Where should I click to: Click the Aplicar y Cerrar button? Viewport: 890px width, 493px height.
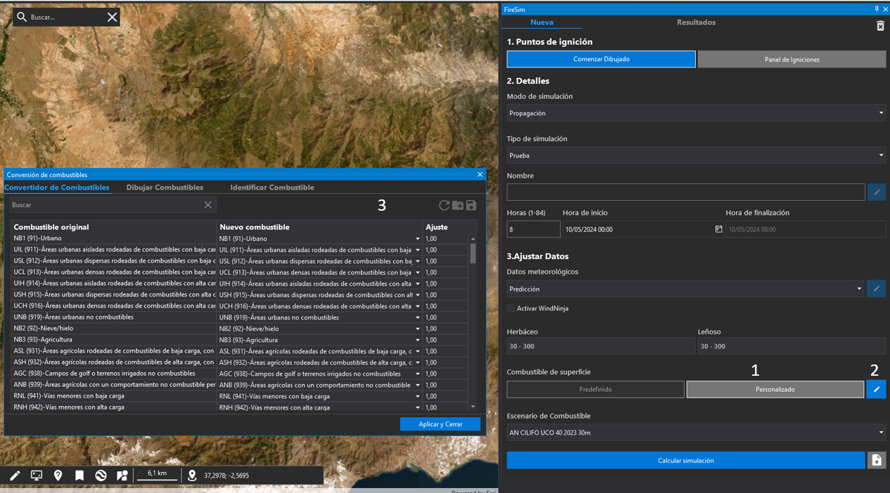pos(440,424)
